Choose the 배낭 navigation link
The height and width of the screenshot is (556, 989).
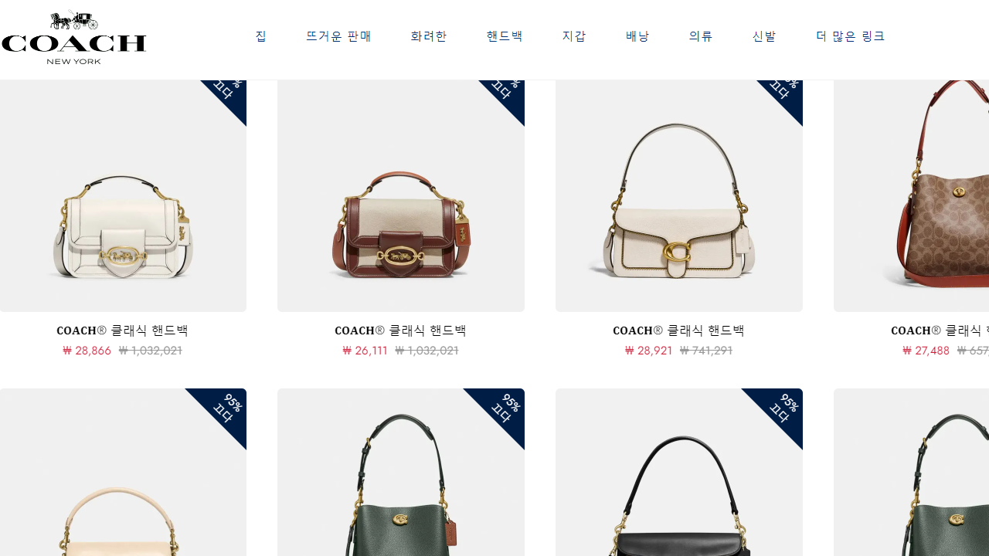pos(637,36)
